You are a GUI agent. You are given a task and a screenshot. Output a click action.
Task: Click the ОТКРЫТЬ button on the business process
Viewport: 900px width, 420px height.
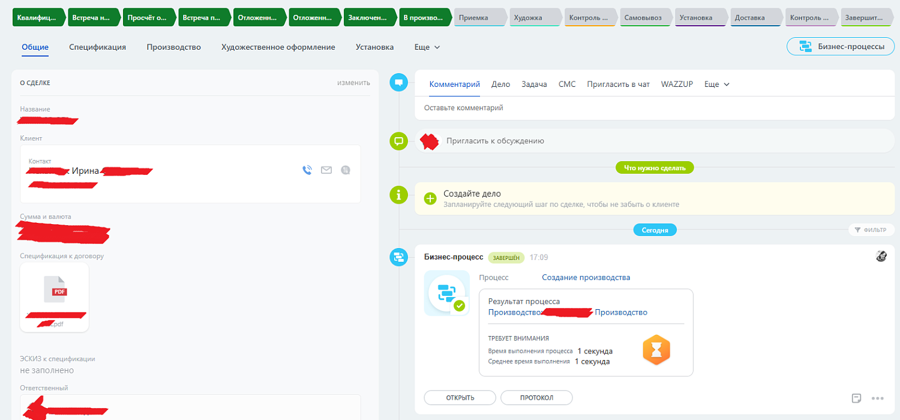coord(460,397)
